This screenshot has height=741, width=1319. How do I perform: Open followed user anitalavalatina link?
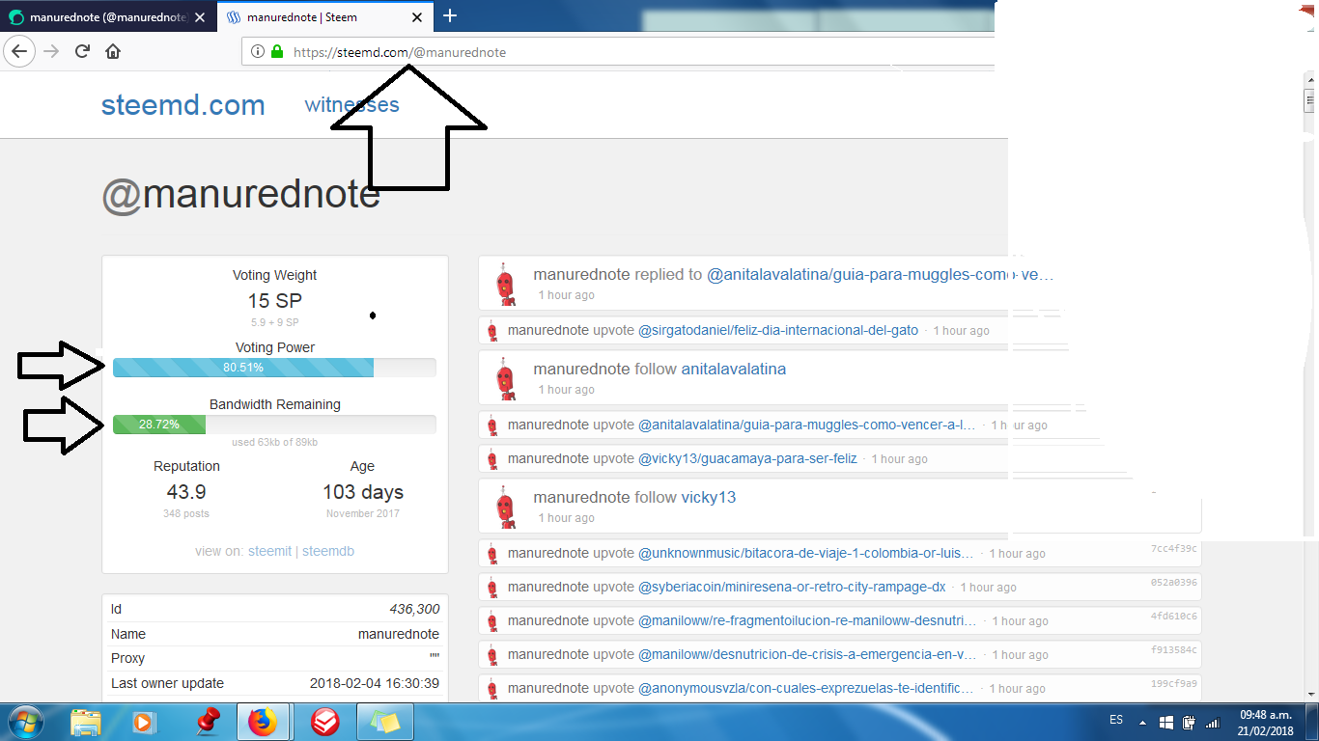734,369
